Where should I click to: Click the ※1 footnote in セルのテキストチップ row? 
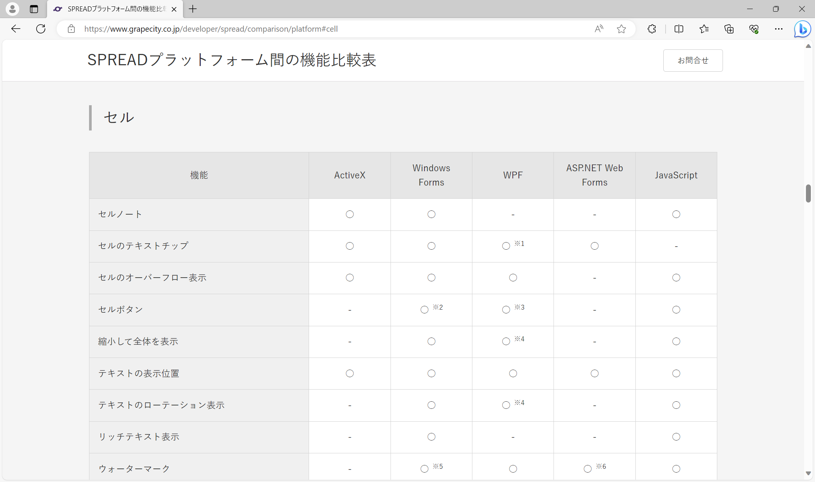520,244
